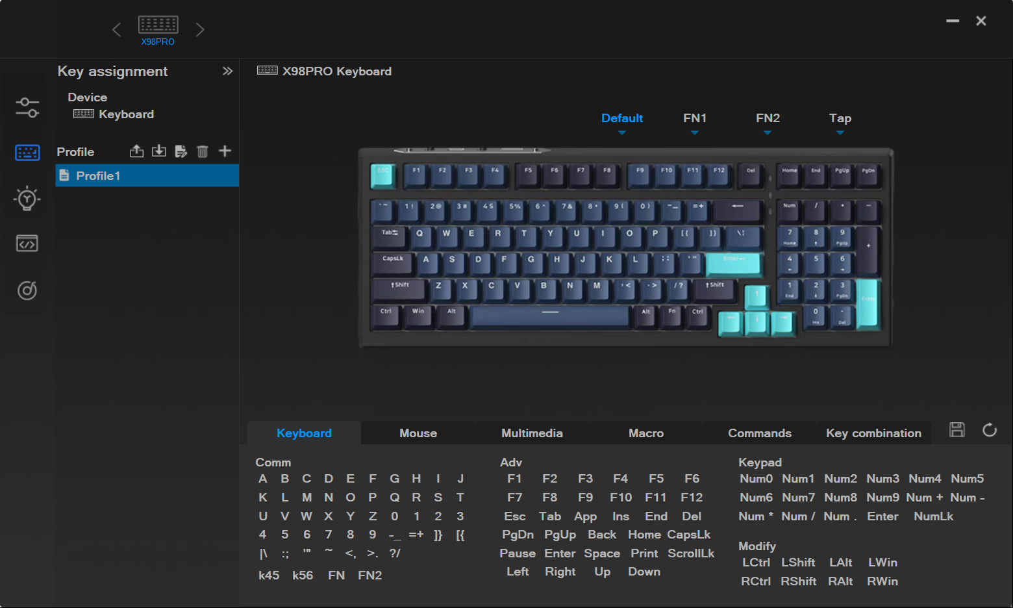
Task: Choose LWin in the Modify list
Action: [882, 563]
